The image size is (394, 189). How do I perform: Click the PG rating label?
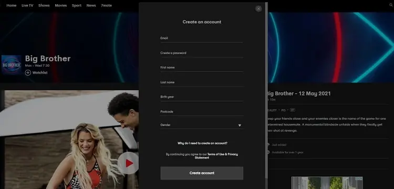coord(284,110)
